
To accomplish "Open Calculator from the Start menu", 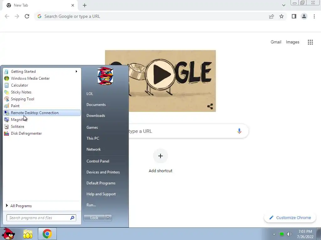I will (x=42, y=85).
